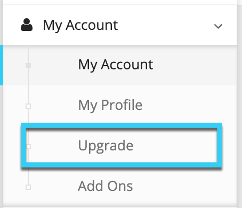Image resolution: width=242 pixels, height=208 pixels.
Task: Open the highlighted Upgrade option
Action: click(x=106, y=146)
